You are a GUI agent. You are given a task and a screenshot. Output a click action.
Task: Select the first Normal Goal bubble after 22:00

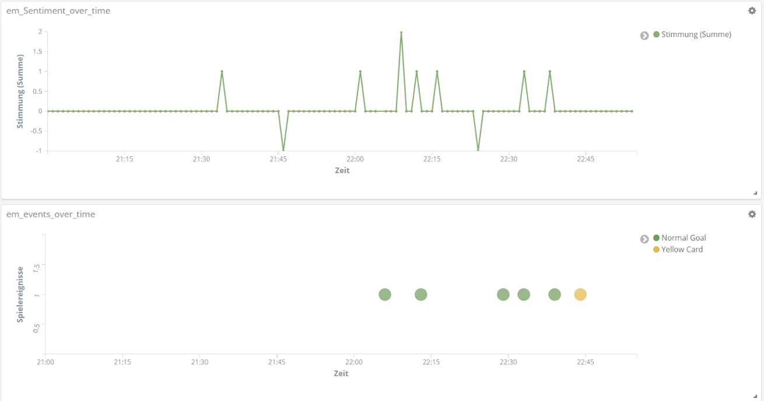[x=384, y=295]
